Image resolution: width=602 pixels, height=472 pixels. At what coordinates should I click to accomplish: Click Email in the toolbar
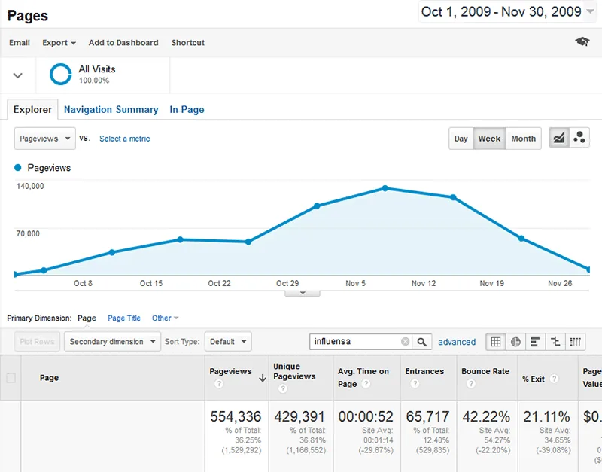20,43
